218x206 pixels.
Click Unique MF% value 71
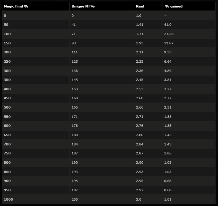(74, 34)
